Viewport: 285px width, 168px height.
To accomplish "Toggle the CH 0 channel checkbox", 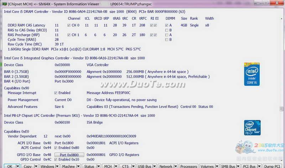I will (x=69, y=26).
